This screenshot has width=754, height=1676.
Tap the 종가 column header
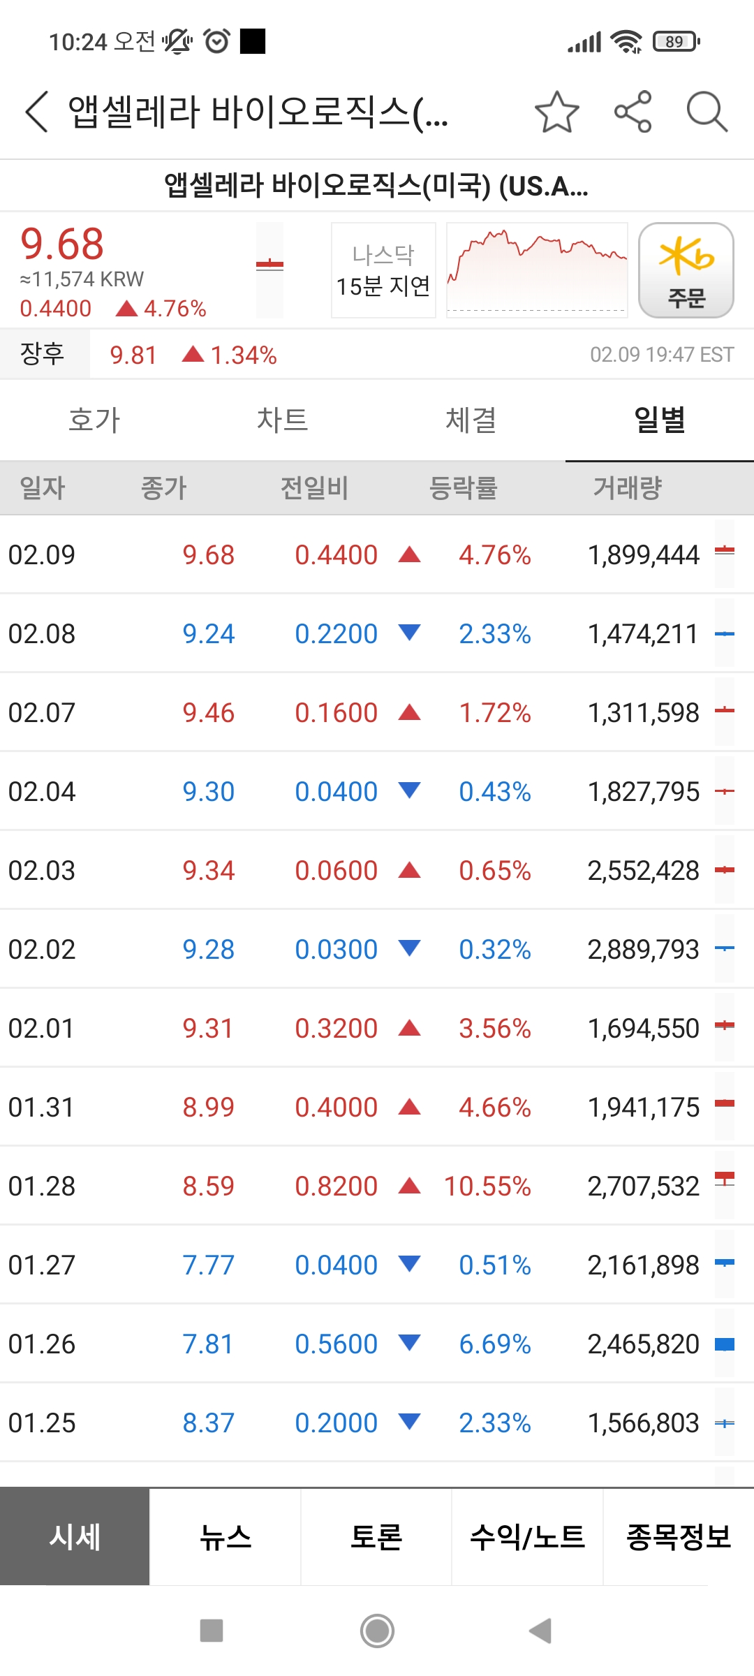click(x=164, y=487)
